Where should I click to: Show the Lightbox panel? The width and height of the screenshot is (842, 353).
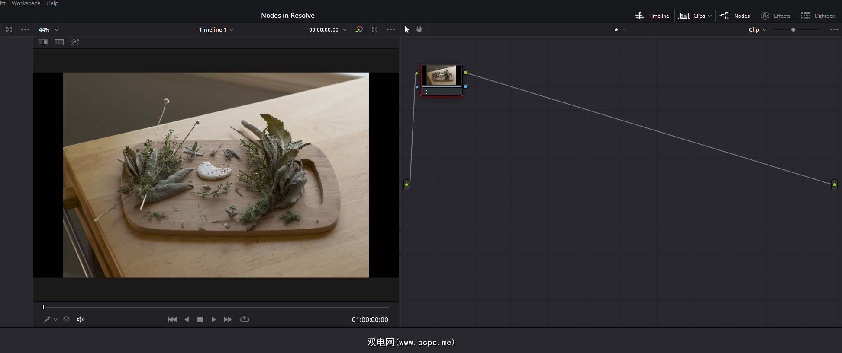[818, 16]
